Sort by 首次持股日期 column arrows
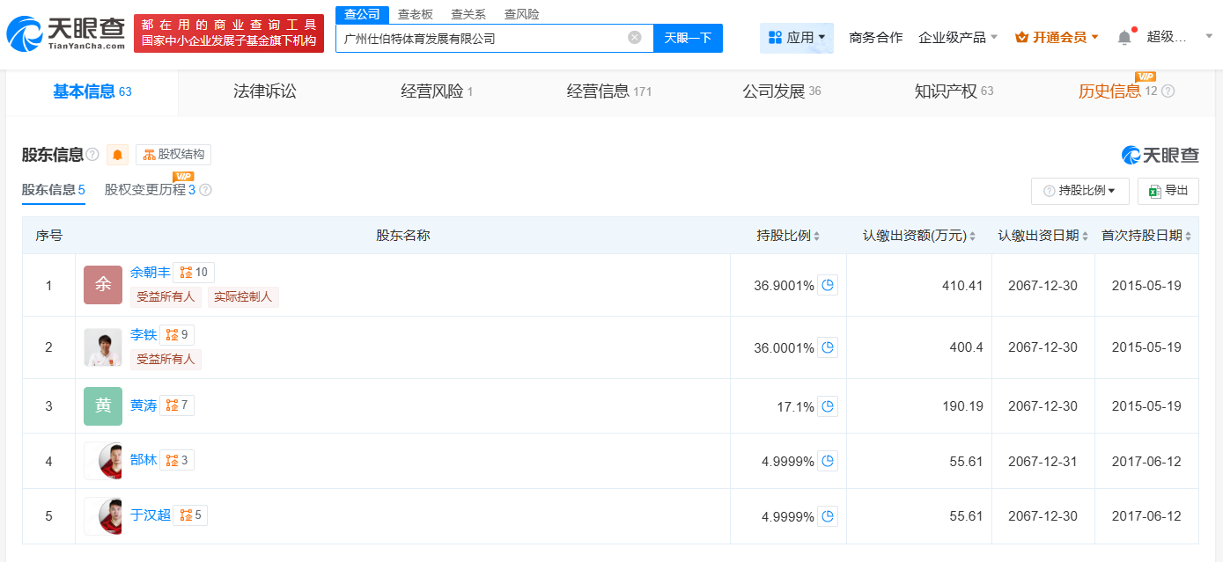Screen dimensions: 1223x562 [1188, 236]
